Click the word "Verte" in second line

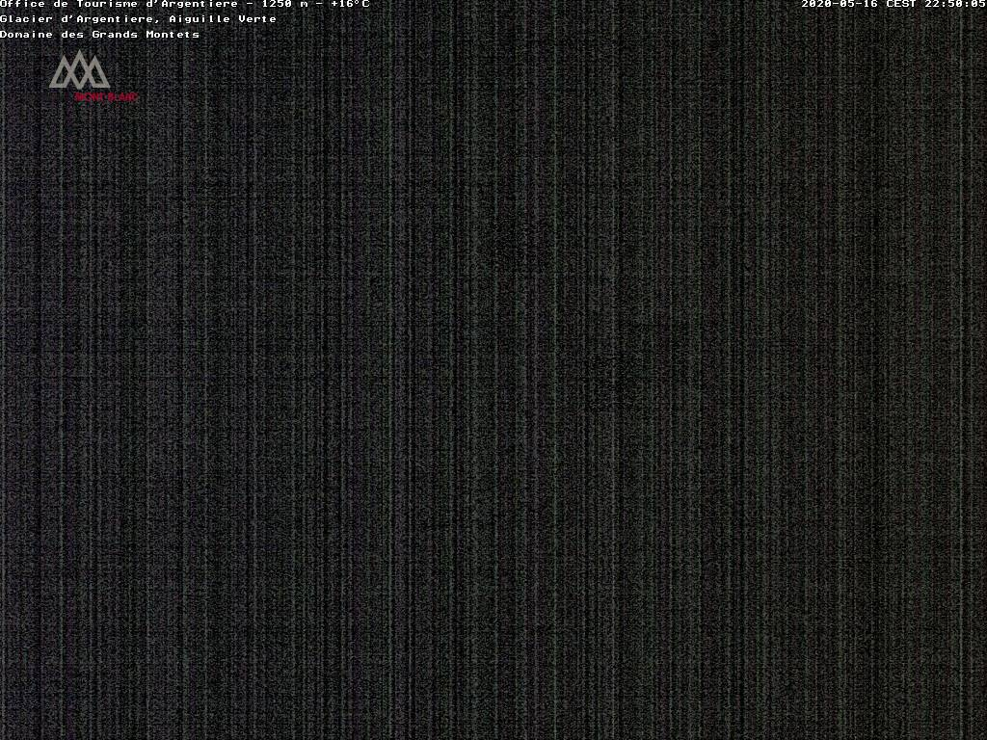[257, 19]
